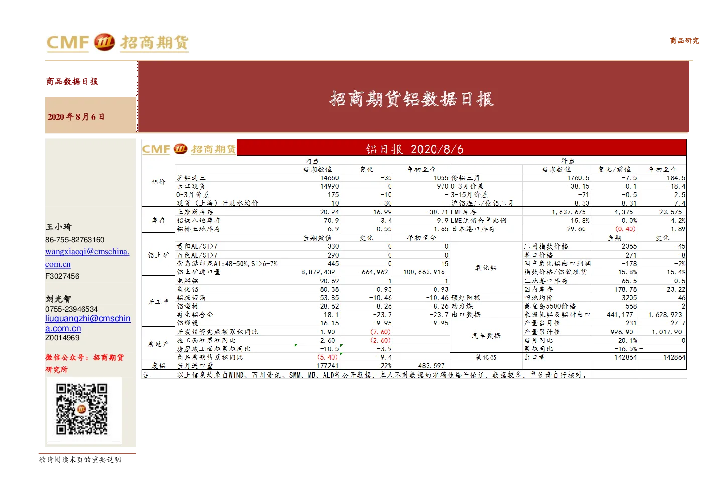The image size is (704, 498).
Task: Click the red value (5.40)
Action: [x=328, y=357]
